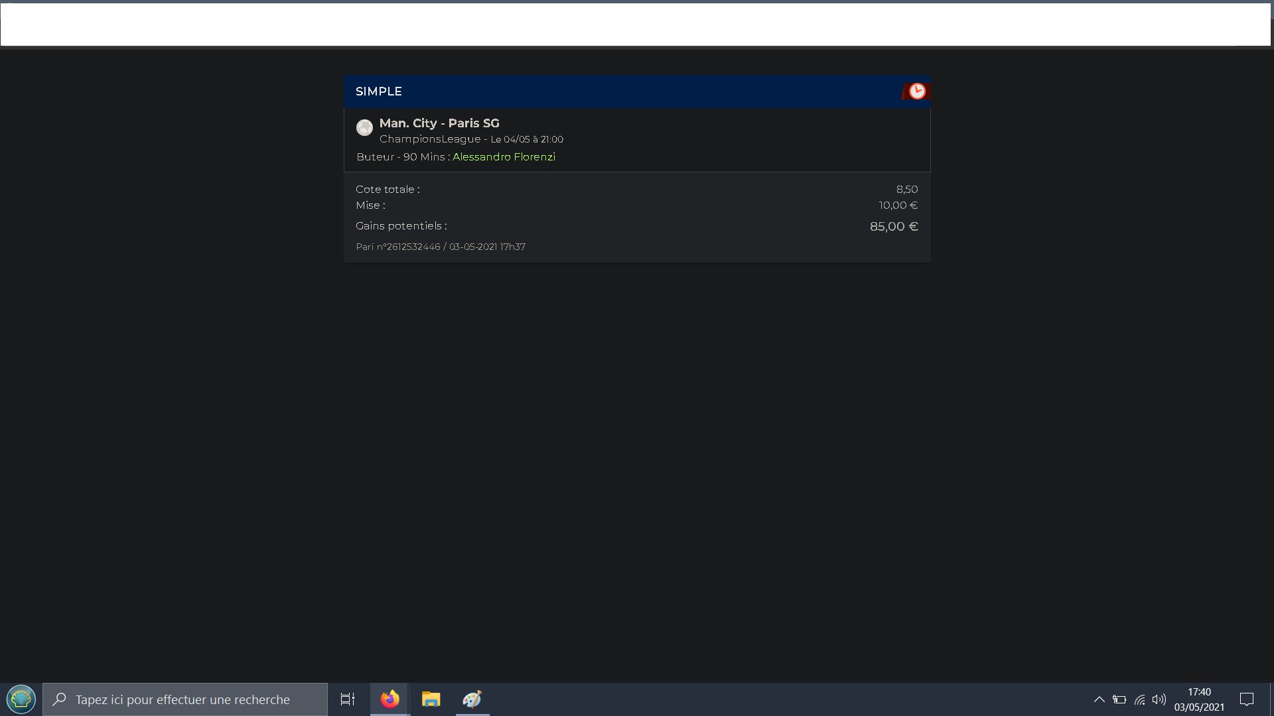Open the Man. City - Paris SG match
The height and width of the screenshot is (716, 1274).
click(x=439, y=123)
